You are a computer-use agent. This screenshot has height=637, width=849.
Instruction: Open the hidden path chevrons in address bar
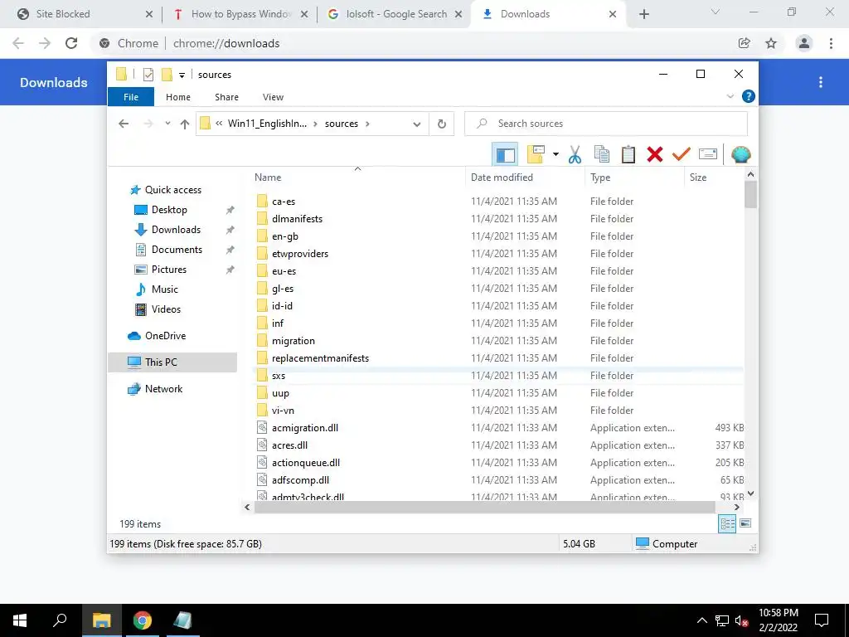(219, 124)
